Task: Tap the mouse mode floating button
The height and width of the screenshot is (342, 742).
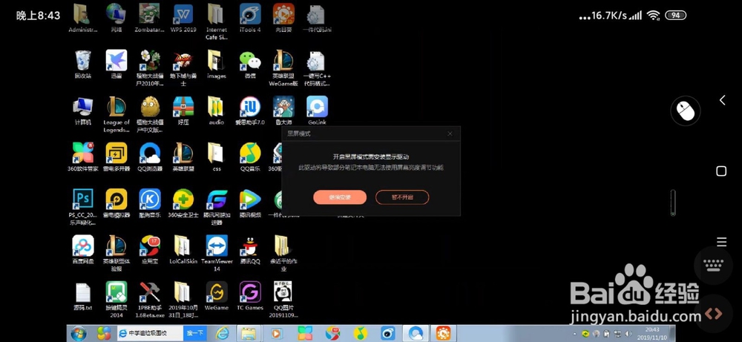Action: pos(686,111)
